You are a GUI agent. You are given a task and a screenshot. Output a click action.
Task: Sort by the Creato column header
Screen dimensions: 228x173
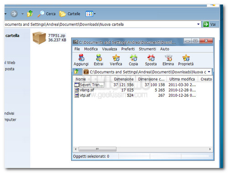pos(206,79)
